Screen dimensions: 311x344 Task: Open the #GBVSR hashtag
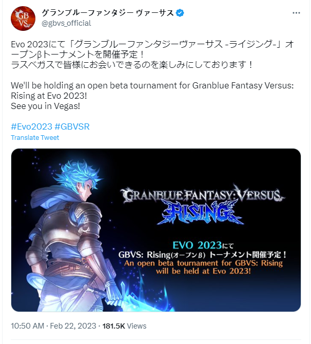(x=72, y=126)
